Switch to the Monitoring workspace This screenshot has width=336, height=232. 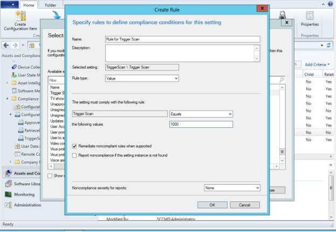[24, 194]
